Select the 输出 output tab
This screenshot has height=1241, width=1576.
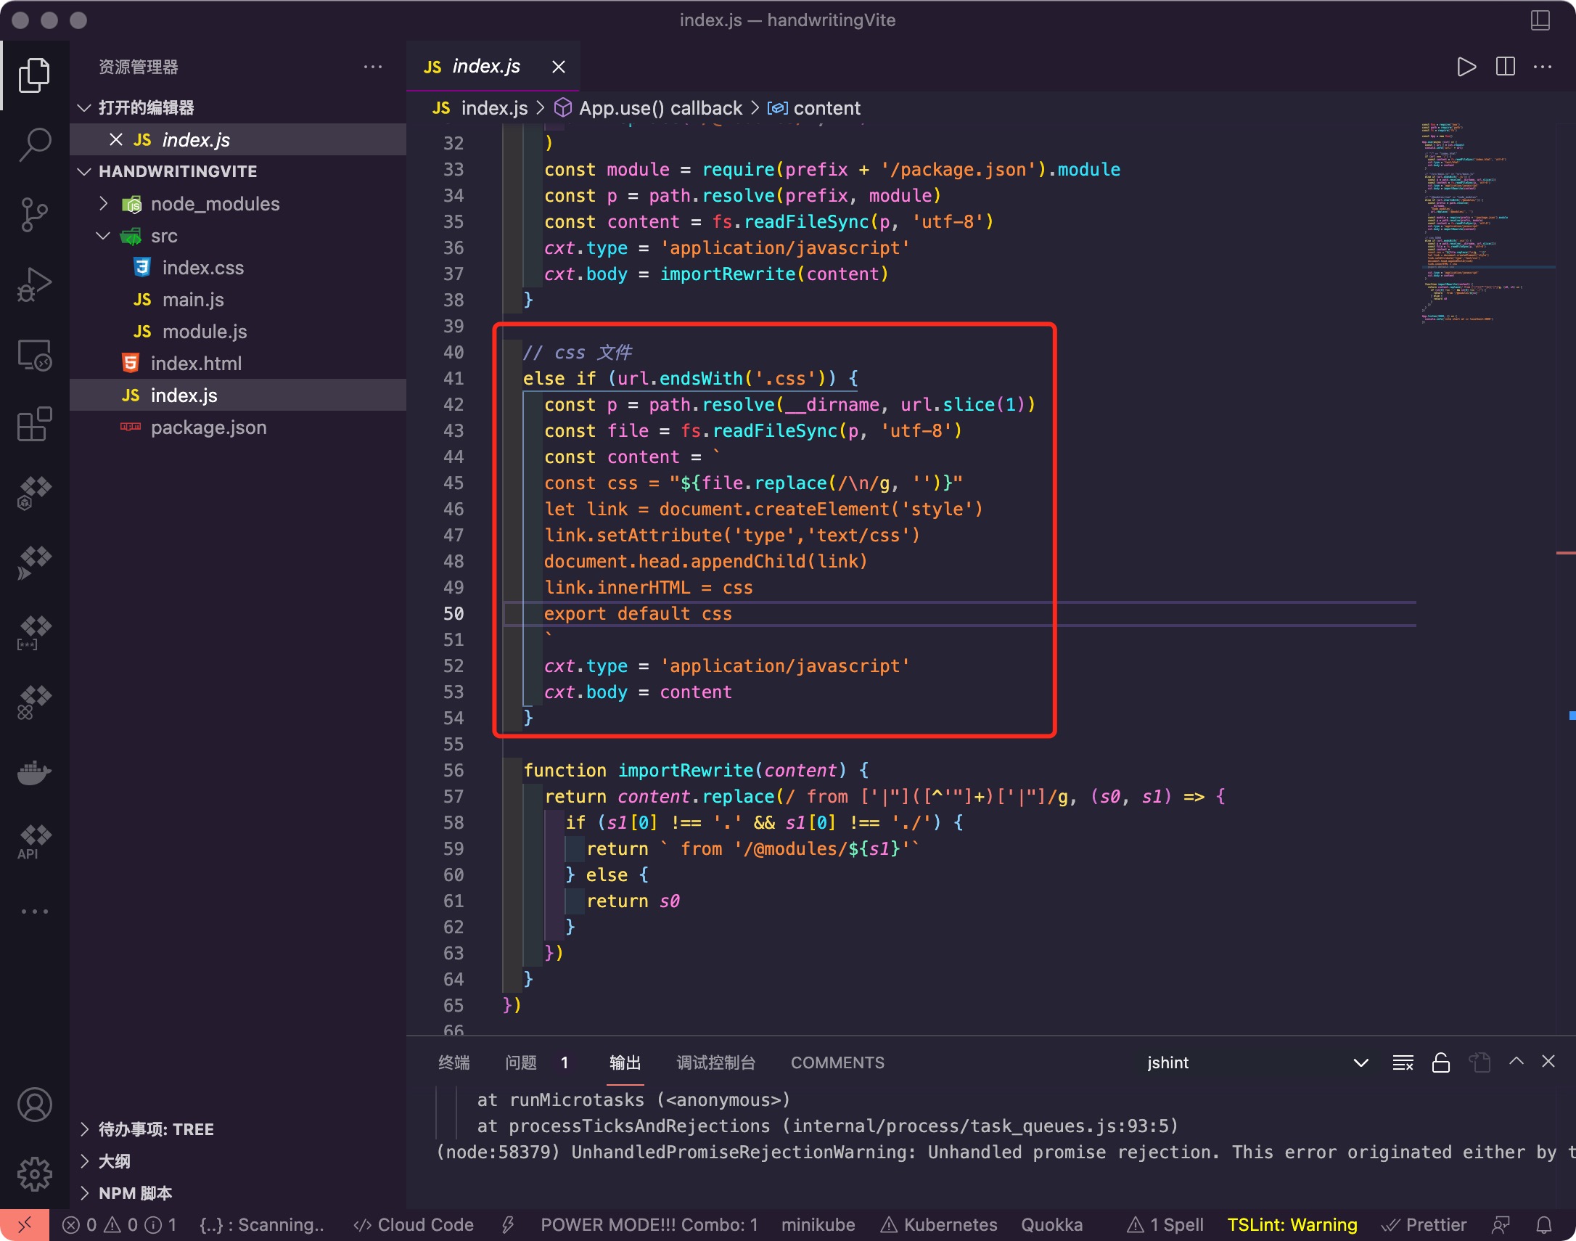pyautogui.click(x=625, y=1062)
